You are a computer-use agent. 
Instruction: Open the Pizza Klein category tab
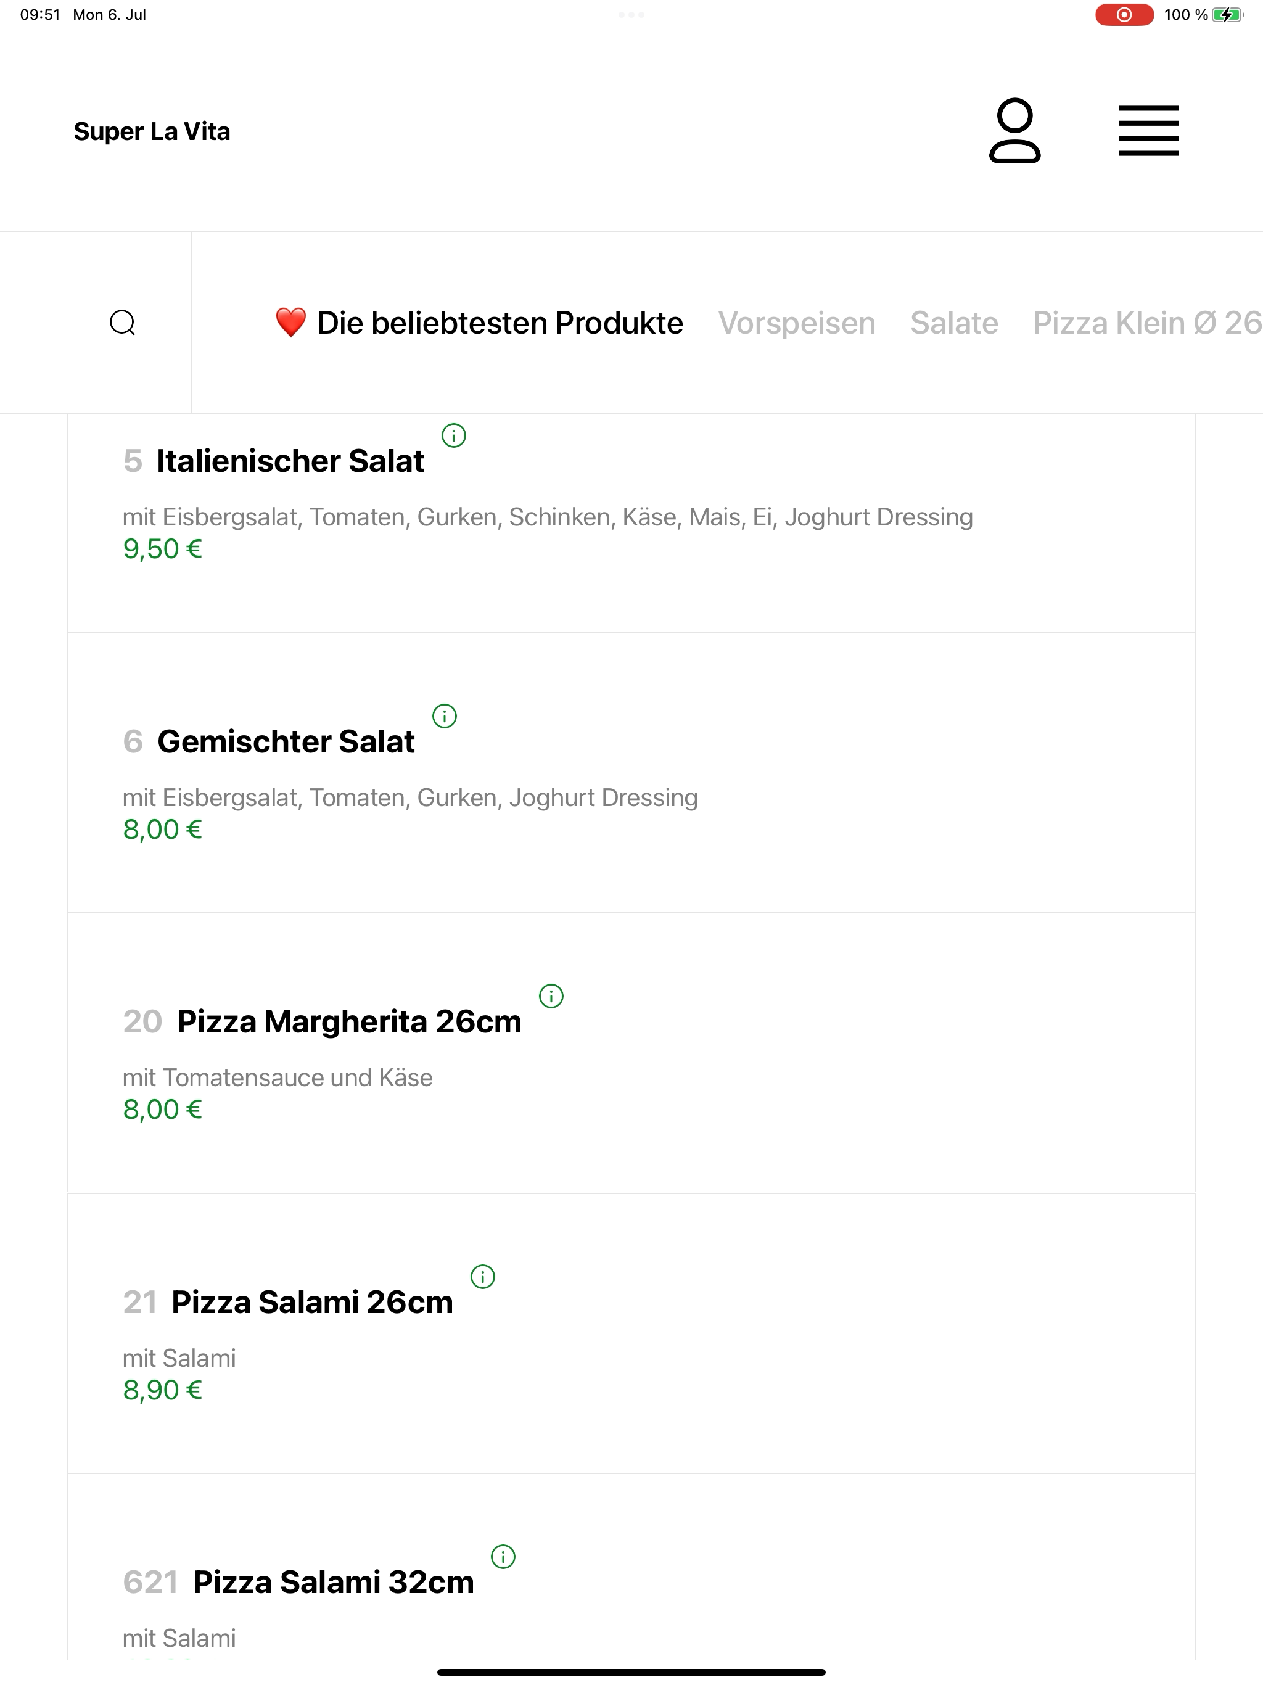pyautogui.click(x=1147, y=323)
